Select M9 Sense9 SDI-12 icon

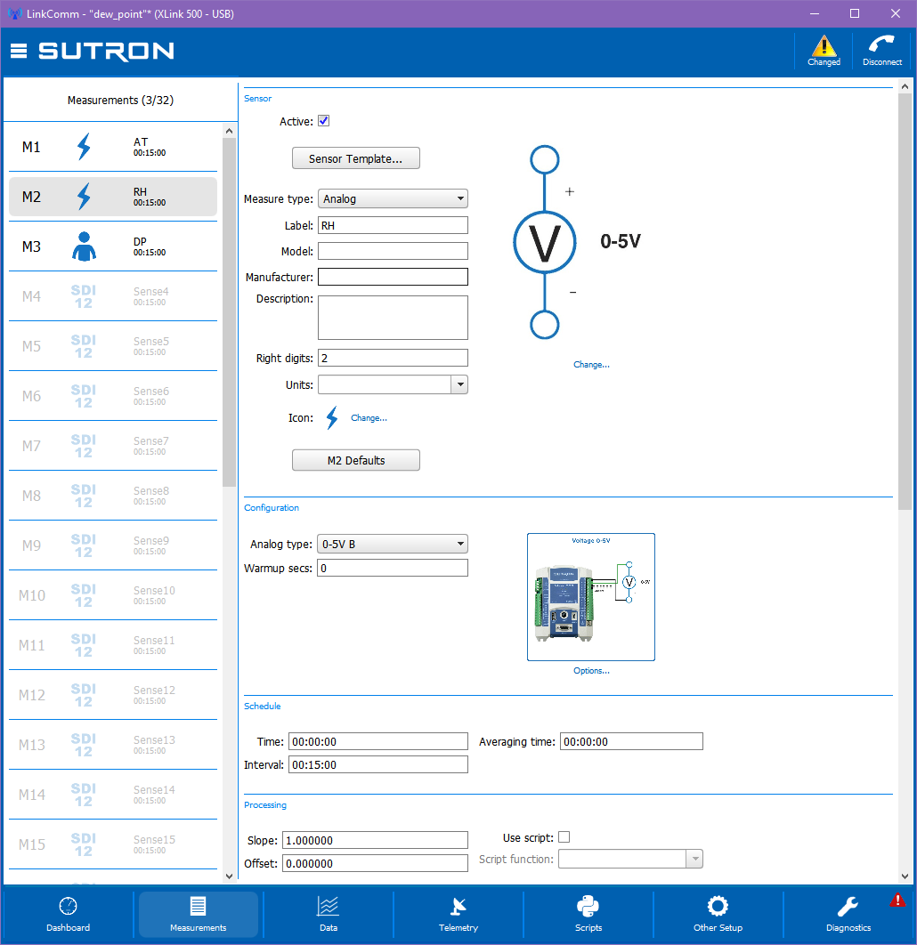point(83,545)
